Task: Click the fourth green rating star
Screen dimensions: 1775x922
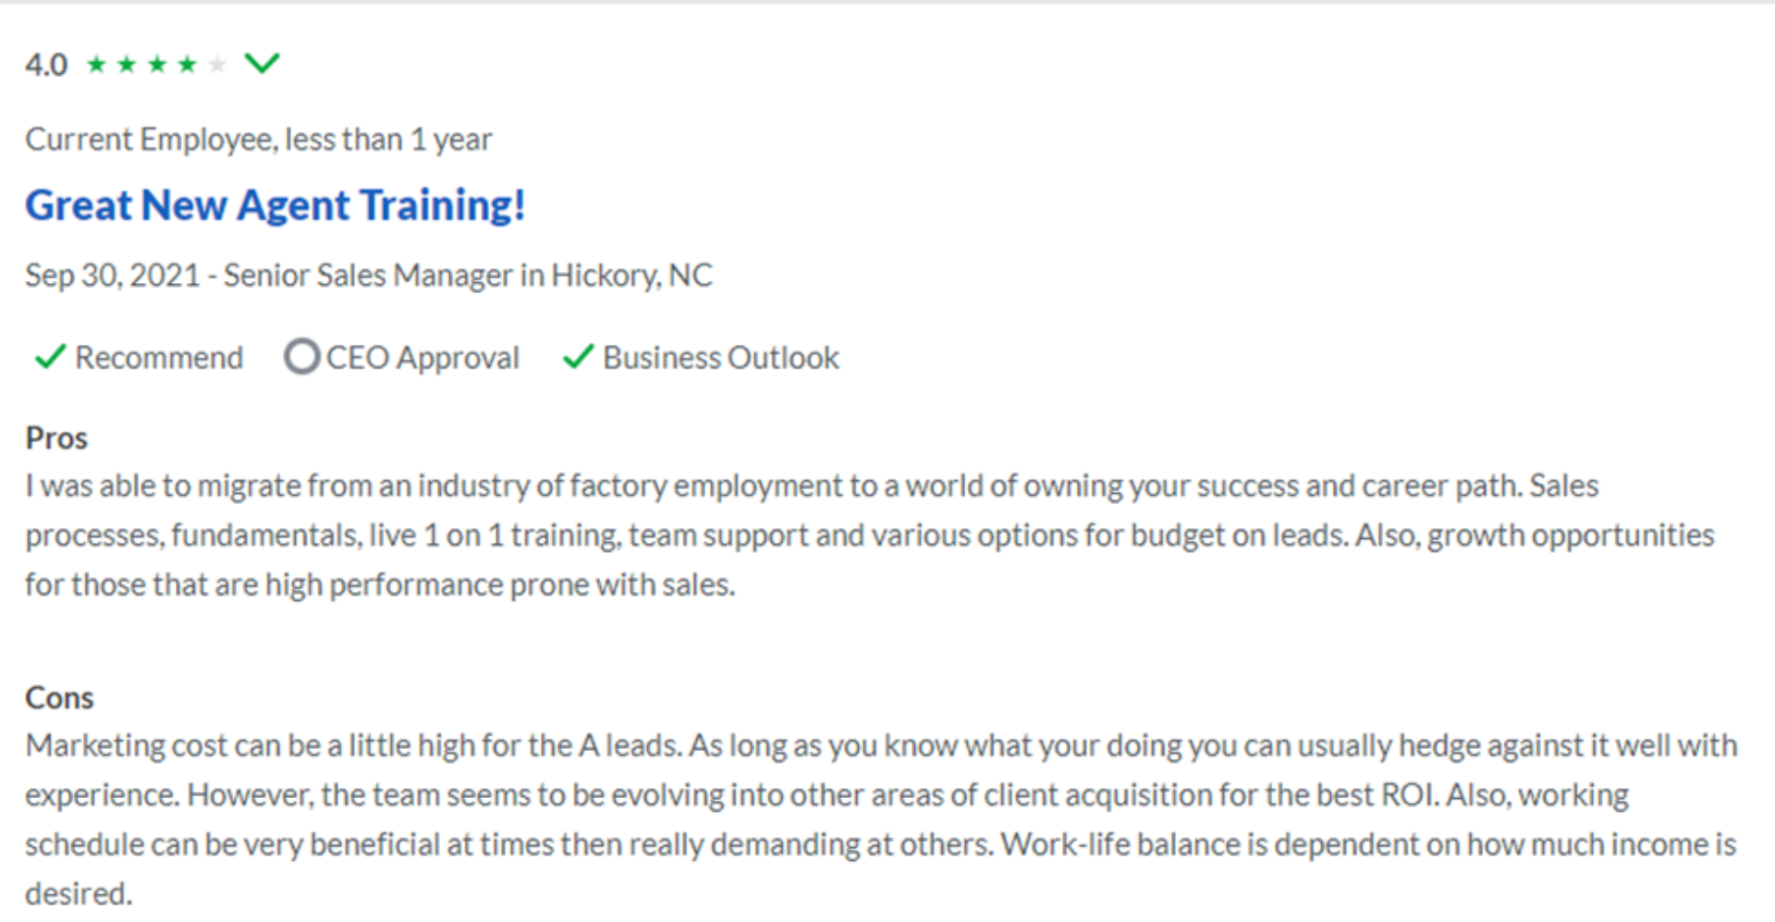Action: (188, 64)
